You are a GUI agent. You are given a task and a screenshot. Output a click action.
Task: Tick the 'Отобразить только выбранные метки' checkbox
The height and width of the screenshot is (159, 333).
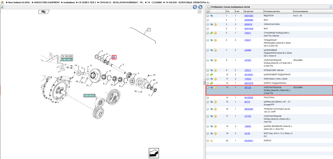[208, 7]
